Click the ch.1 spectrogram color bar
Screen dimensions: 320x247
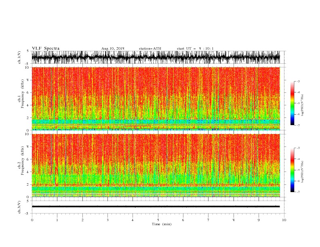pyautogui.click(x=292, y=103)
